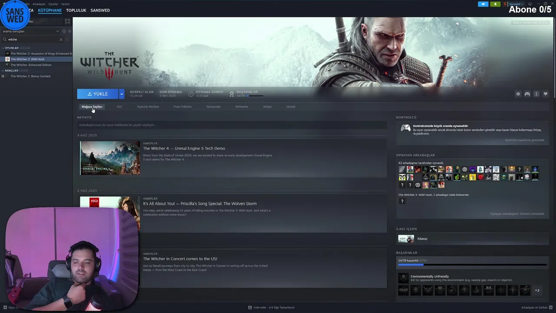Open Rehberler tab
The image size is (556, 313).
[x=242, y=107]
